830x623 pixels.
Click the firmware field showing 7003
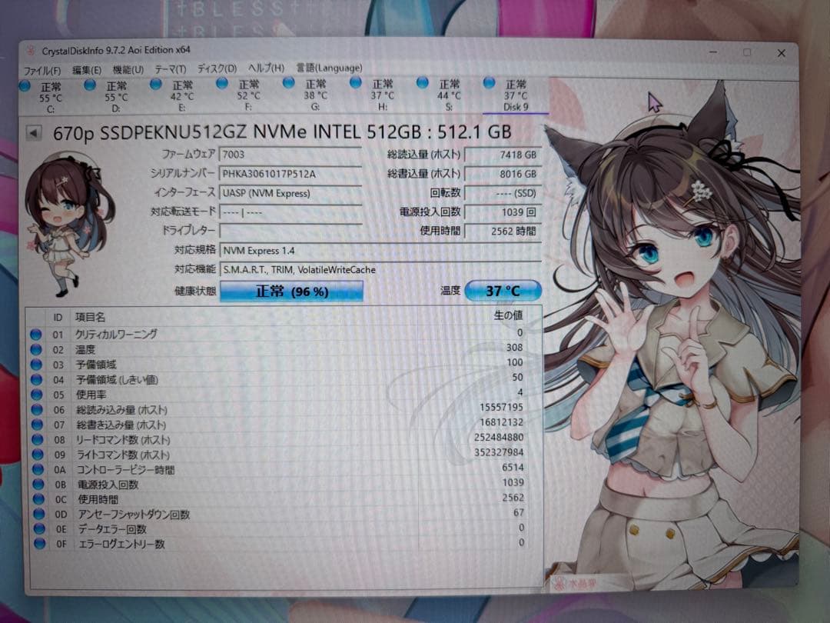click(290, 155)
